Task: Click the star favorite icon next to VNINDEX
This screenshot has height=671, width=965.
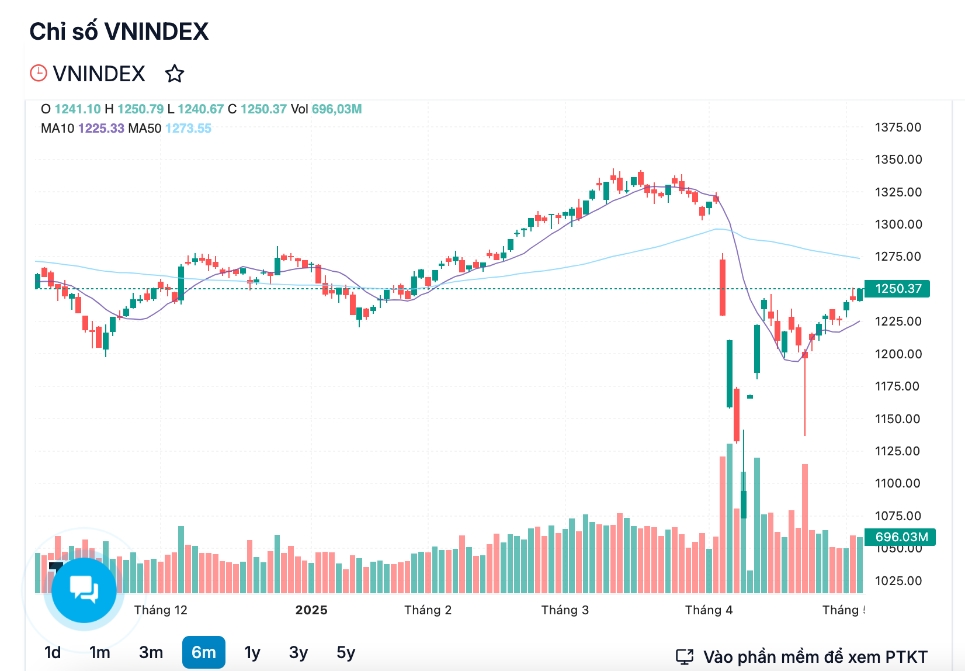Action: point(174,74)
